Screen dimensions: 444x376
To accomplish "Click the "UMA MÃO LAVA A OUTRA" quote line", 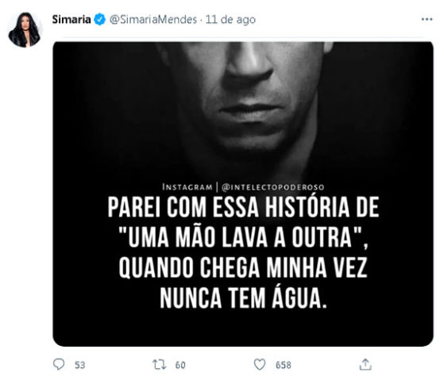I will pyautogui.click(x=243, y=237).
